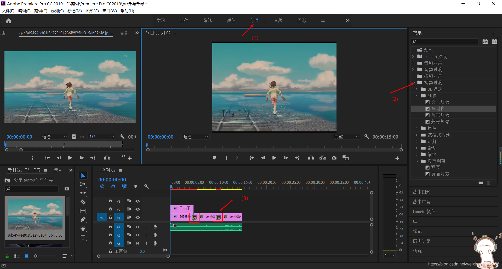This screenshot has width=502, height=269.
Task: Select the Razor tool in toolbar
Action: [83, 202]
